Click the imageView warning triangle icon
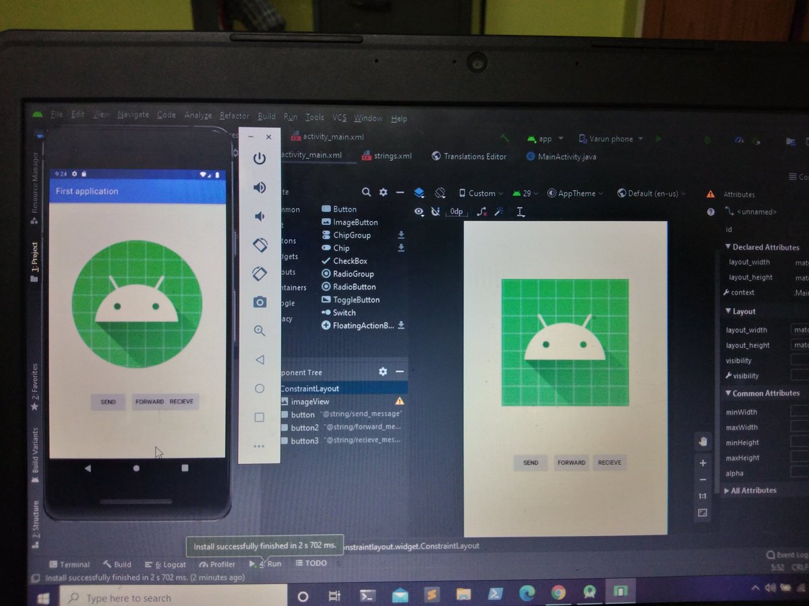 tap(399, 401)
